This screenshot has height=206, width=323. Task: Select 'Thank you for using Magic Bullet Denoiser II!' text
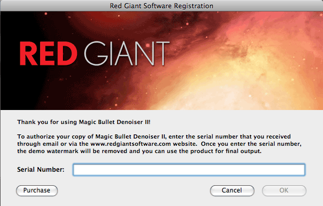pos(84,122)
